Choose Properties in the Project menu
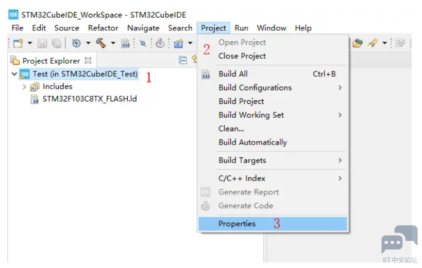422x268 pixels. [x=273, y=224]
